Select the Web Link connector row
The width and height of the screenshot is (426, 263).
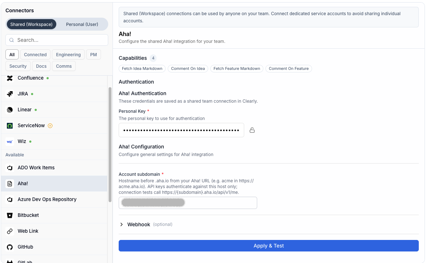pyautogui.click(x=54, y=231)
